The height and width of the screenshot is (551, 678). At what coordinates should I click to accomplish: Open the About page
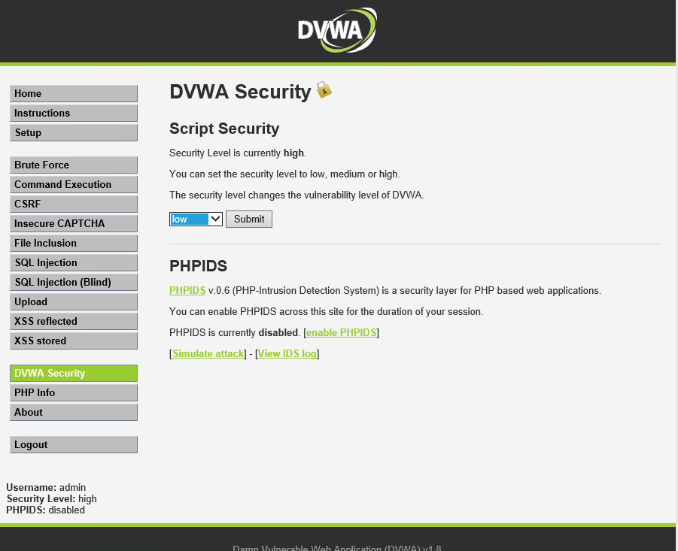pos(74,412)
